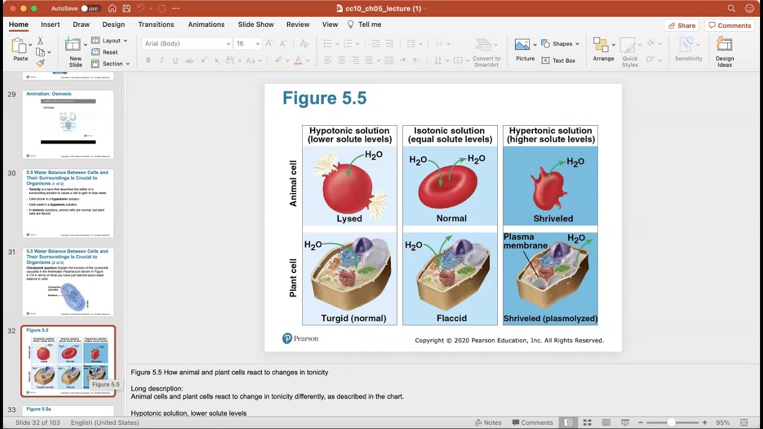This screenshot has width=763, height=429.
Task: Open the file name dropdown in title bar
Action: tap(425, 8)
